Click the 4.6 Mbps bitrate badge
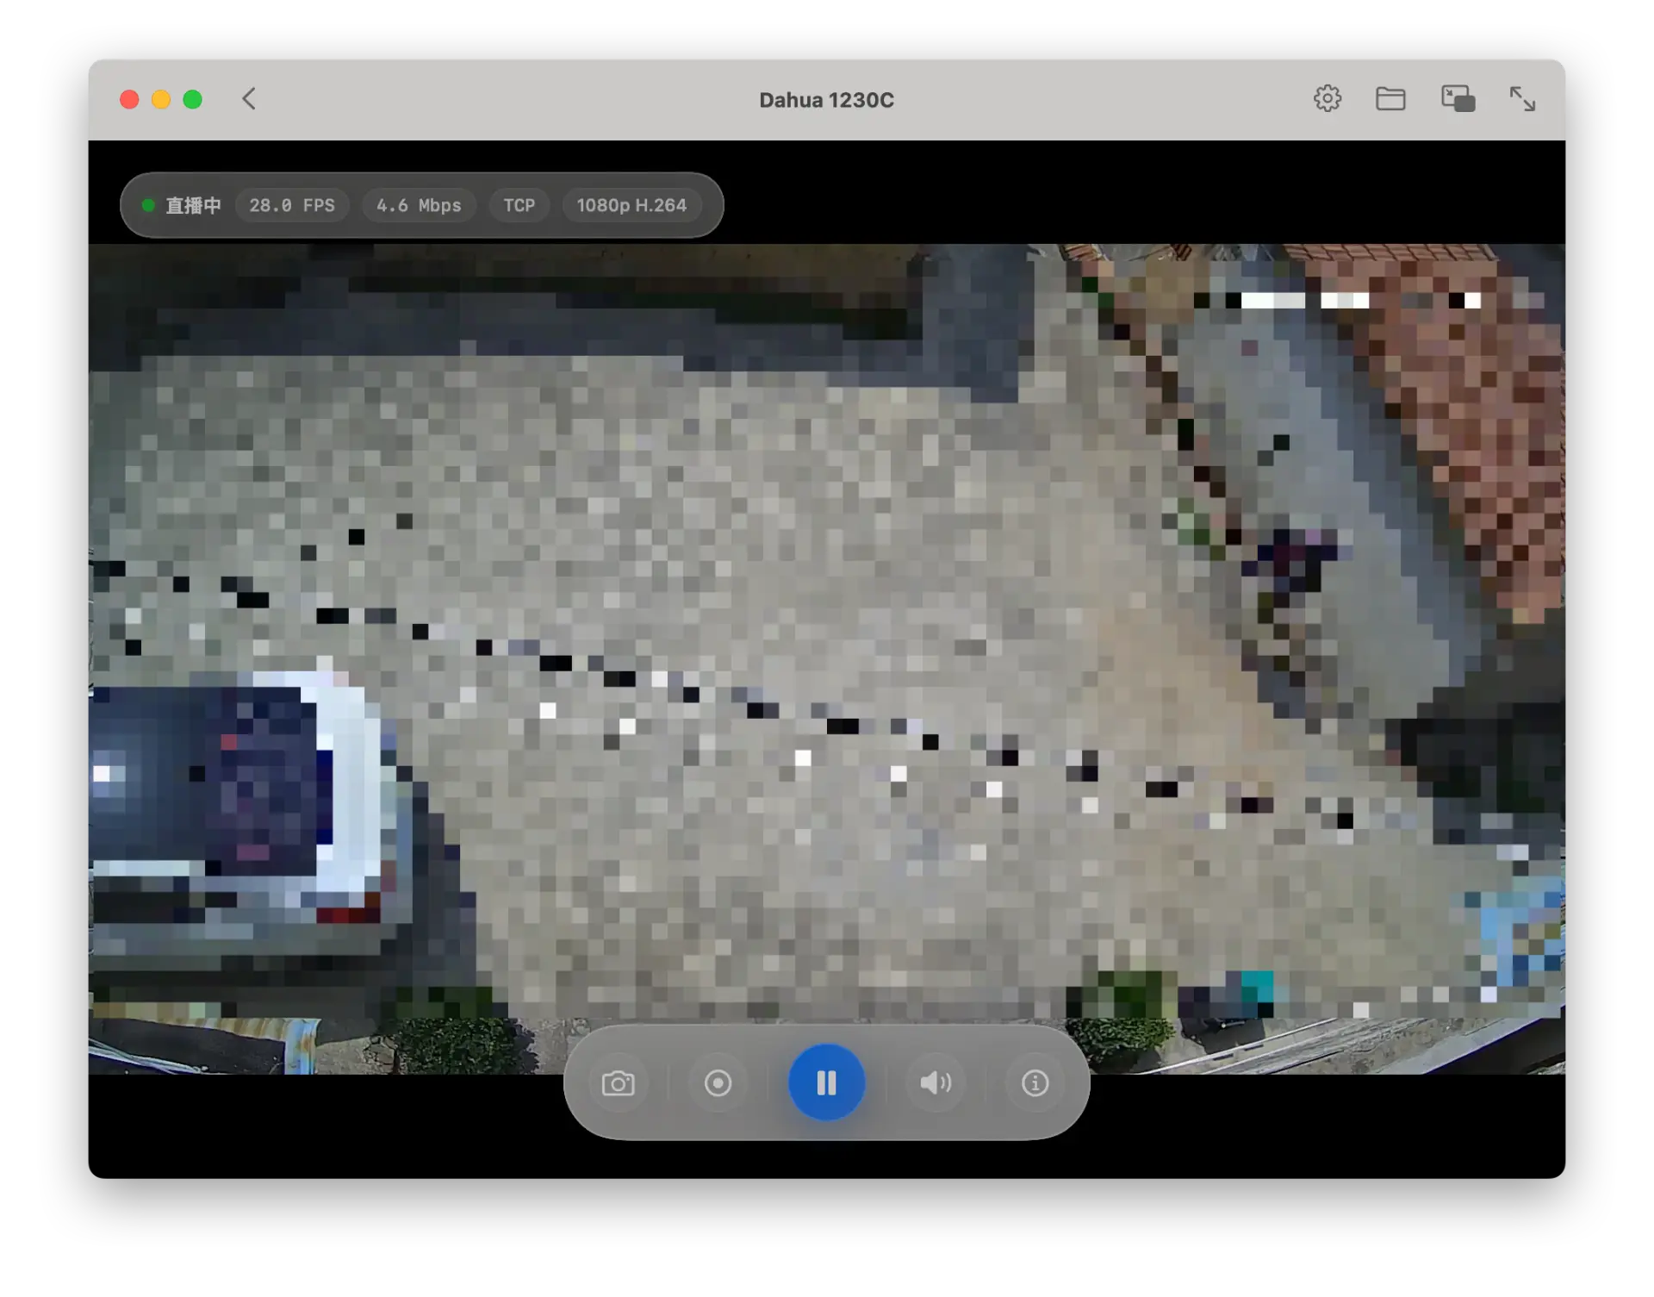Image resolution: width=1654 pixels, height=1297 pixels. tap(419, 205)
